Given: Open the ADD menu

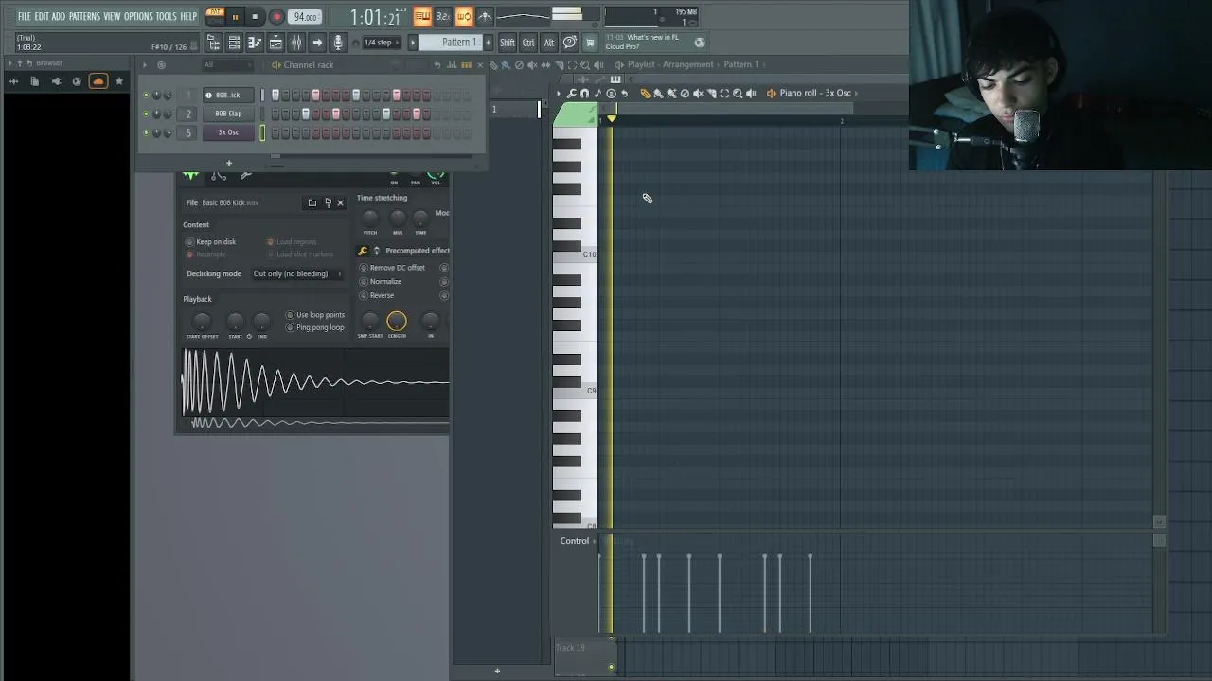Looking at the screenshot, I should click(x=58, y=16).
